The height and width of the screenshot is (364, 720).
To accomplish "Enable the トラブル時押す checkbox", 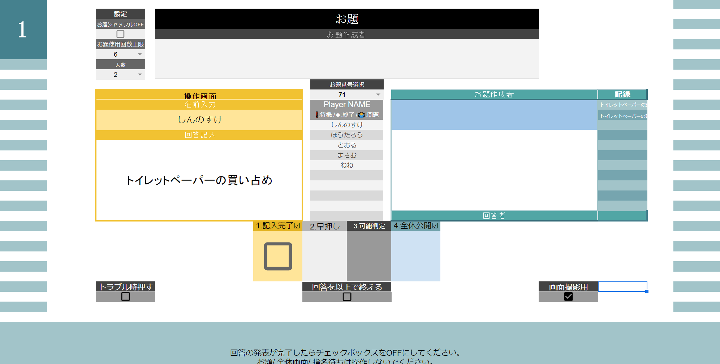I will (x=125, y=297).
